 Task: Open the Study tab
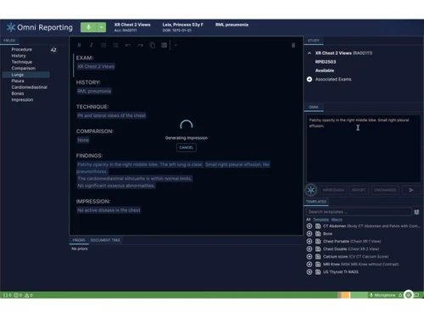tap(314, 41)
